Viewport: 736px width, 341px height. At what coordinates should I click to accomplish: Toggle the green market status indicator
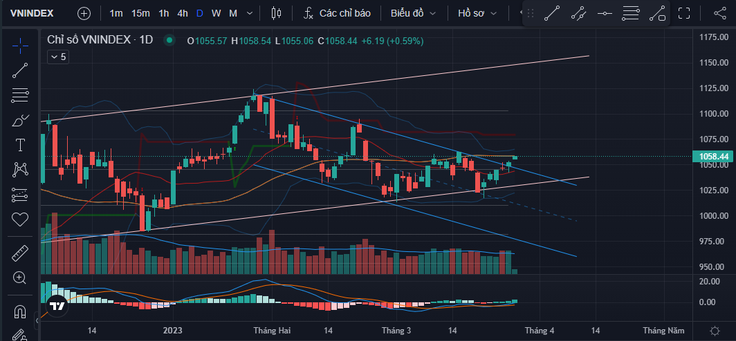point(169,41)
